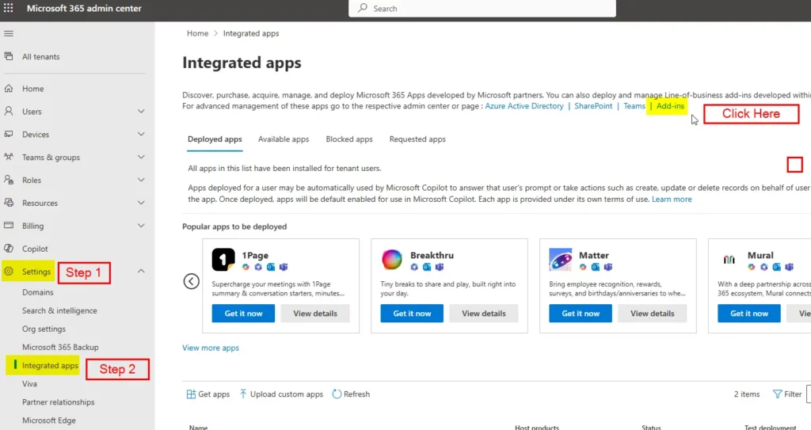Click Get it now for Mural
This screenshot has height=430, width=811.
749,314
